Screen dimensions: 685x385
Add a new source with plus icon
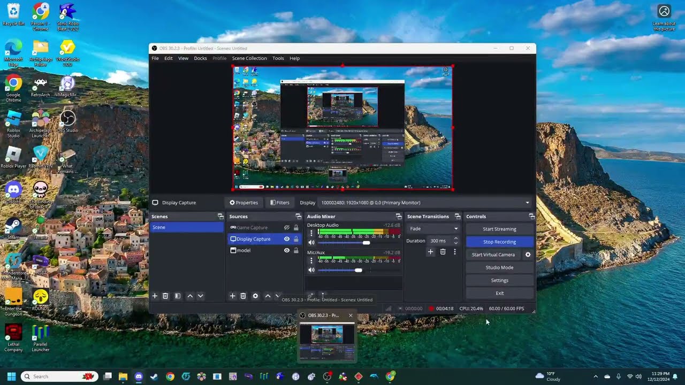coord(232,296)
